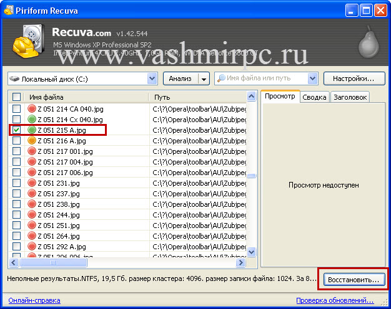Click the file list scroll down arrow
391x309 pixels.
pyautogui.click(x=252, y=252)
